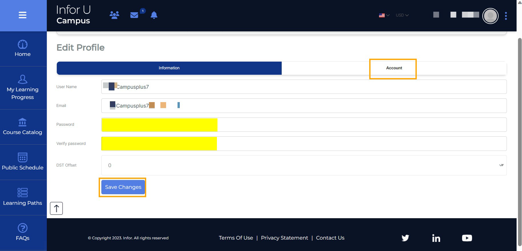522x251 pixels.
Task: Click into the User Name field
Action: coord(304,87)
